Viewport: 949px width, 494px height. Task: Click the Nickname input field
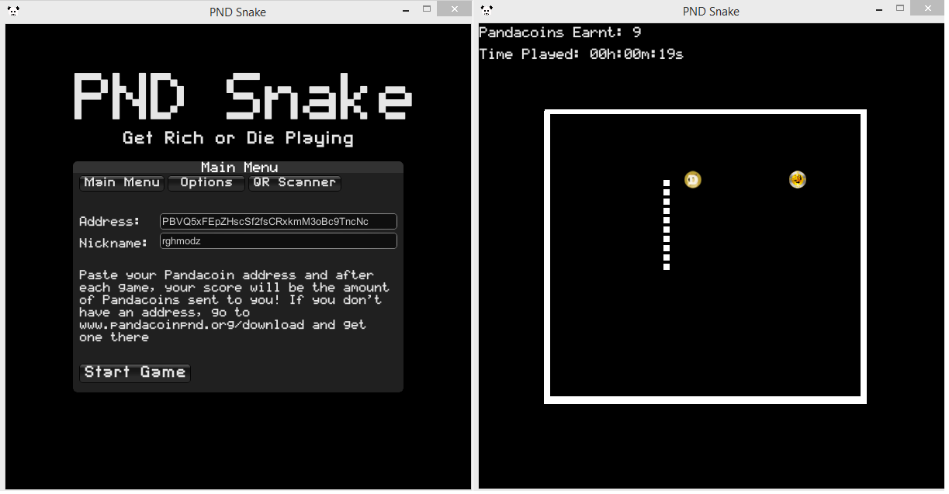click(279, 241)
